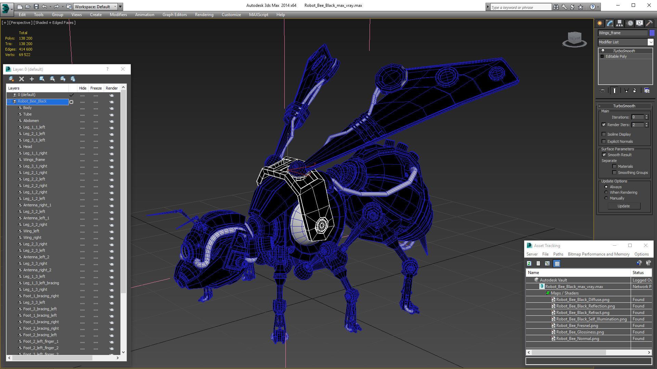Open the Modifier List dropdown

point(650,42)
